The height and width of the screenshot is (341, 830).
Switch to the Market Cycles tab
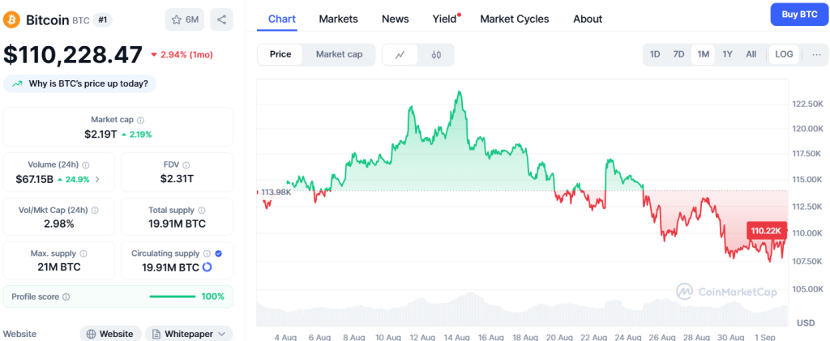pos(514,19)
